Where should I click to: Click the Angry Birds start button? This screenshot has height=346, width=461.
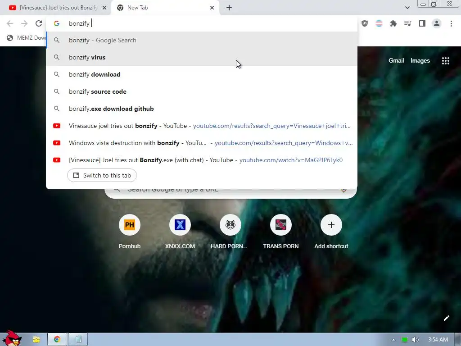tap(12, 338)
